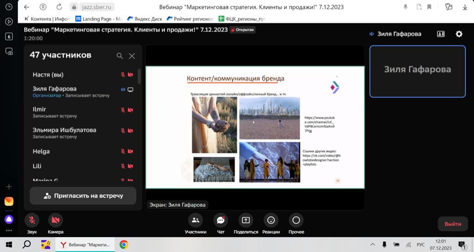Bookmark the page with bookmark icon
This screenshot has width=474, height=252.
tap(429, 7)
